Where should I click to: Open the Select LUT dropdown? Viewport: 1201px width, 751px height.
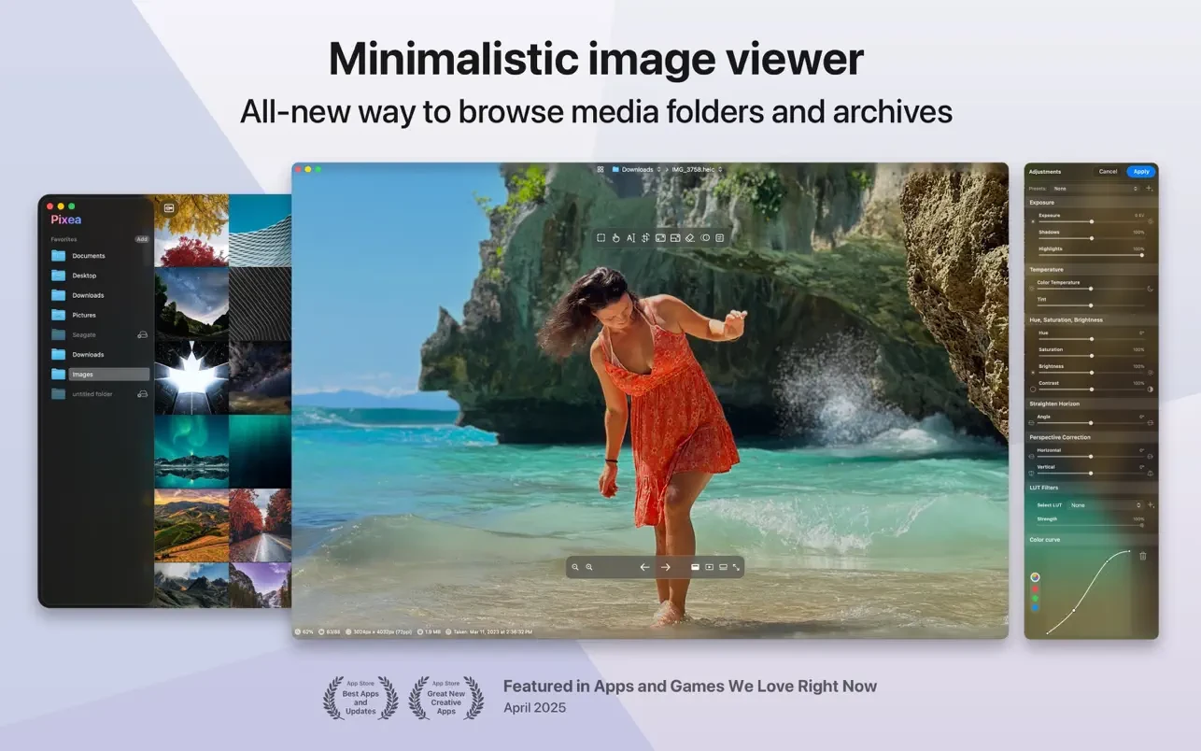[x=1105, y=505]
